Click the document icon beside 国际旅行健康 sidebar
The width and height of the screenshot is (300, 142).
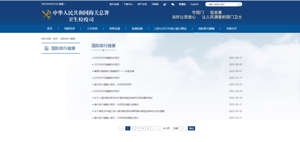[47, 48]
